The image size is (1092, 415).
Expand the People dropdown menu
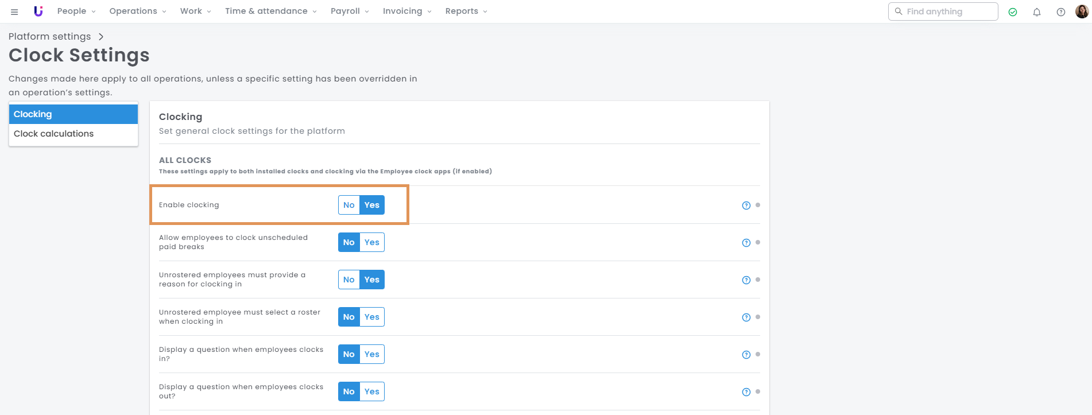pyautogui.click(x=76, y=11)
